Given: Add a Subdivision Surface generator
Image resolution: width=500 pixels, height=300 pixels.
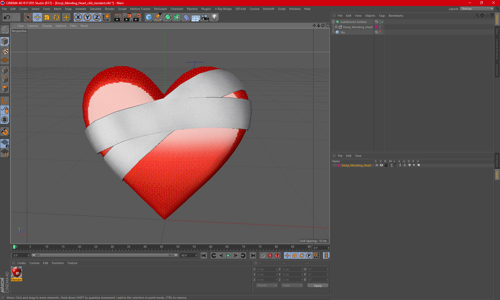Looking at the screenshot, I should pos(168,17).
